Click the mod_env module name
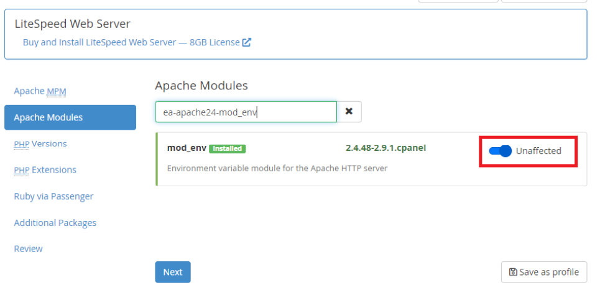 point(187,148)
